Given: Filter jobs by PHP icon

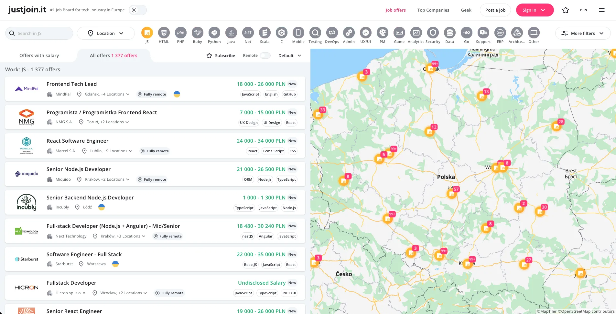Looking at the screenshot, I should coord(181,33).
